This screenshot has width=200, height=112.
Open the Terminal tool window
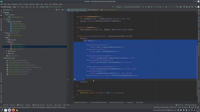[20, 105]
